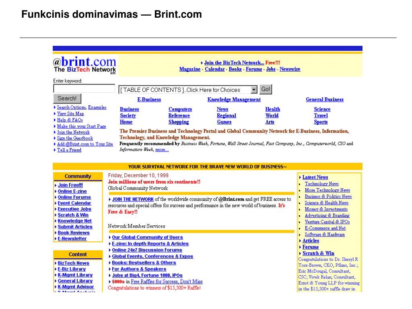412x309 pixels.
Task: Open the Regional category
Action: pos(226,115)
